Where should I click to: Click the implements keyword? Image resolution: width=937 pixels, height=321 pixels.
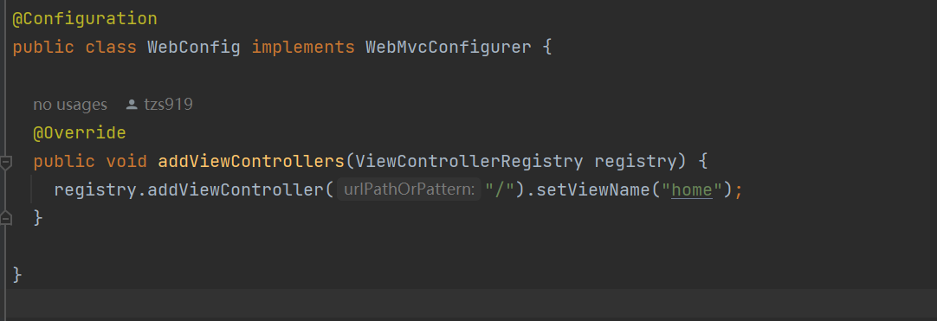(x=303, y=47)
